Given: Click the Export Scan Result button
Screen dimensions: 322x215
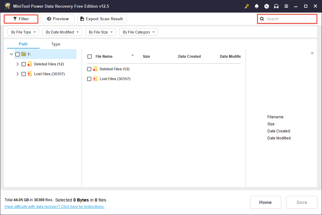Looking at the screenshot, I should (102, 19).
